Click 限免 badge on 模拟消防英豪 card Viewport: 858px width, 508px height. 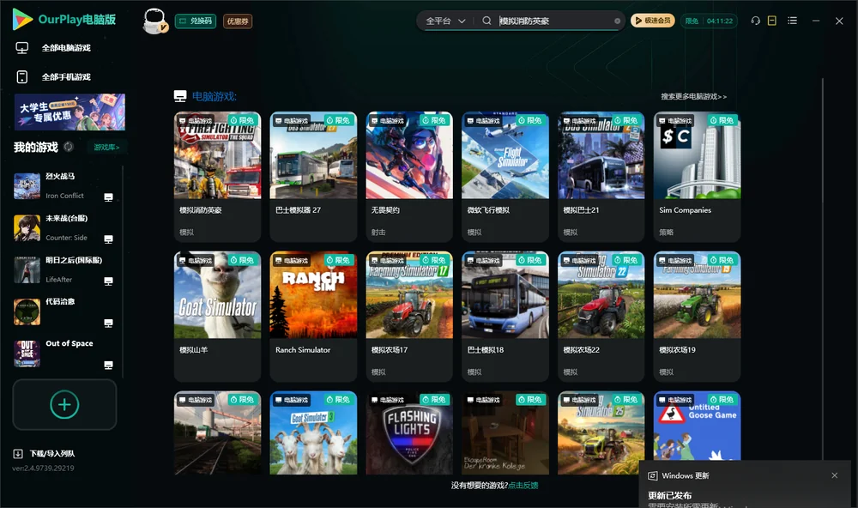(x=242, y=120)
